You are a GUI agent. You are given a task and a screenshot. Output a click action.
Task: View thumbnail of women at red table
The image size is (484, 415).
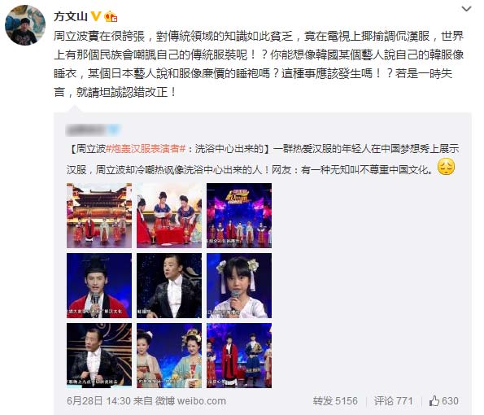point(169,216)
